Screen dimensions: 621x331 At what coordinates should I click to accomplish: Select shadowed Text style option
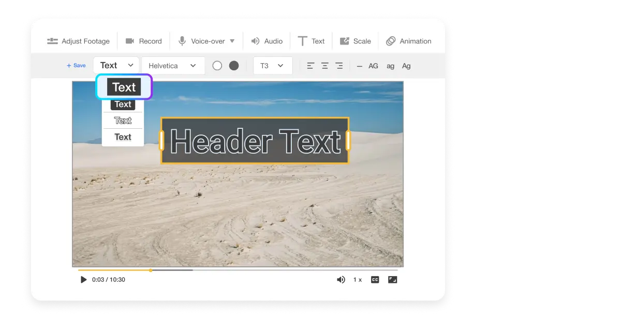coord(123,137)
